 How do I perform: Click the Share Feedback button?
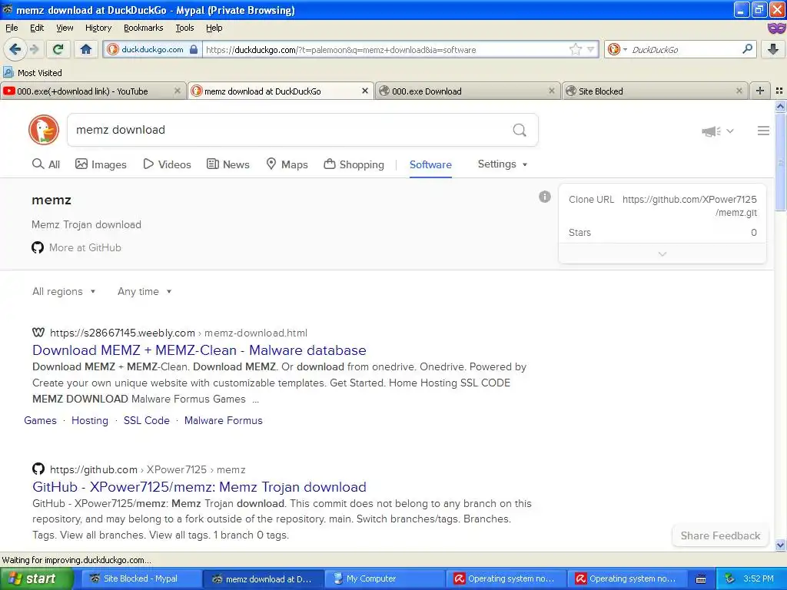tap(720, 535)
